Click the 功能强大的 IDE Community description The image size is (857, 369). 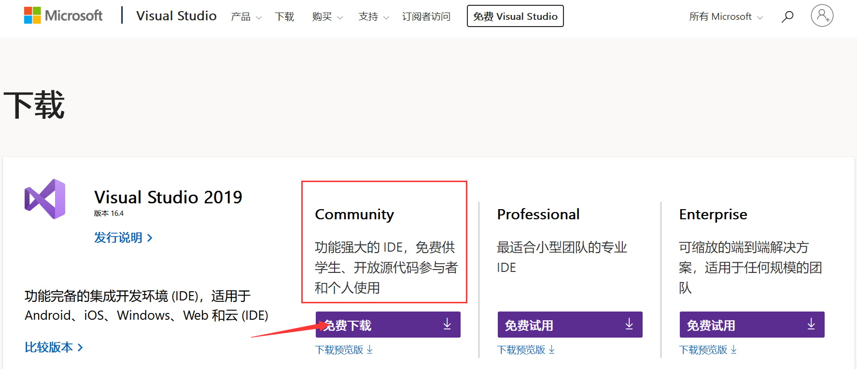(386, 267)
